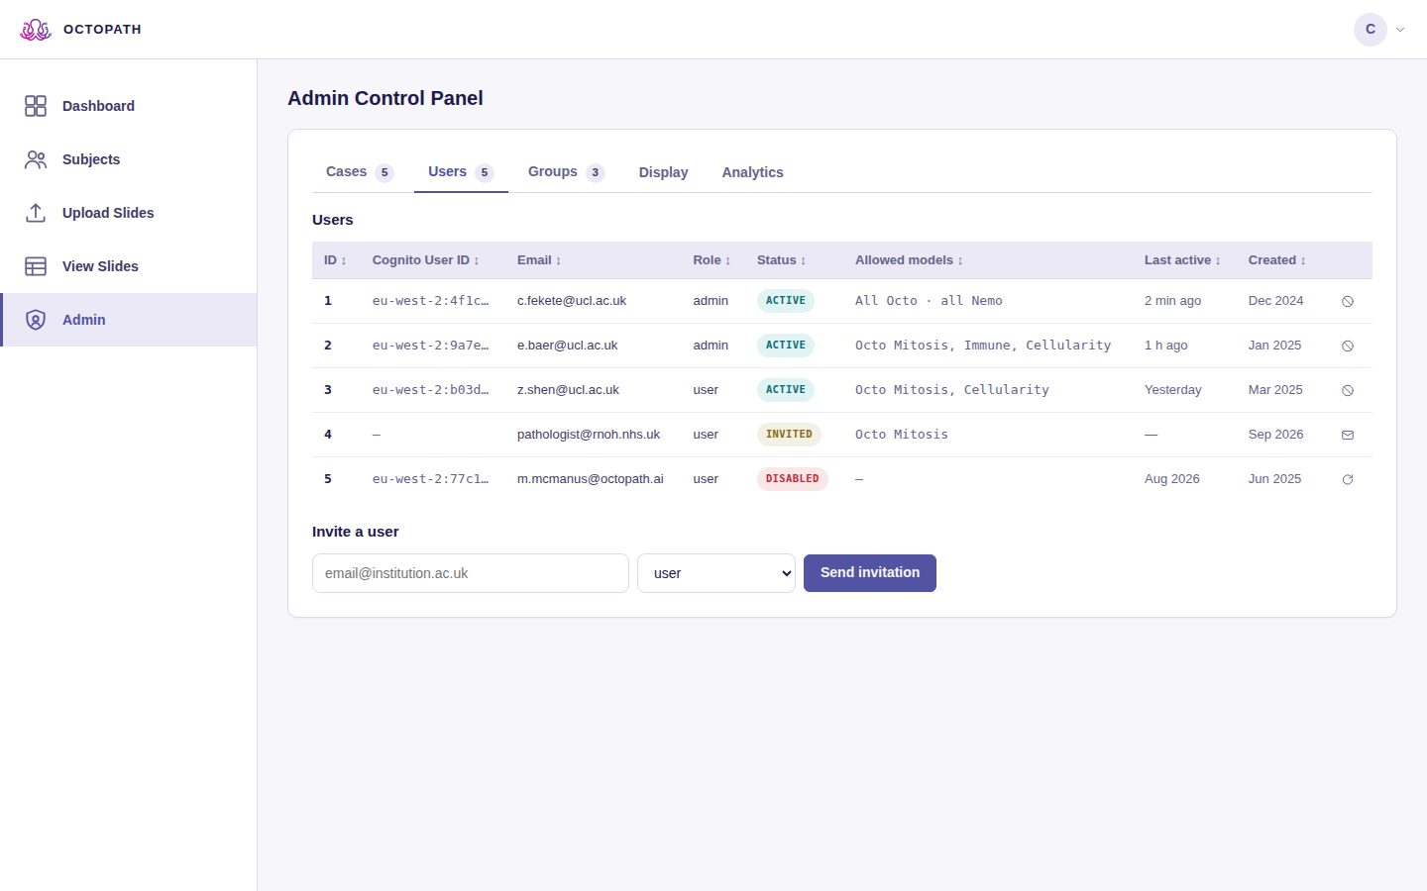Image resolution: width=1427 pixels, height=891 pixels.
Task: Click the user avatar C
Action: click(1371, 30)
